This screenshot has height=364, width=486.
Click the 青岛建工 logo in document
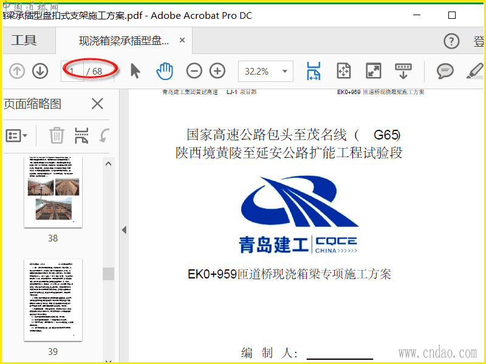click(x=298, y=215)
